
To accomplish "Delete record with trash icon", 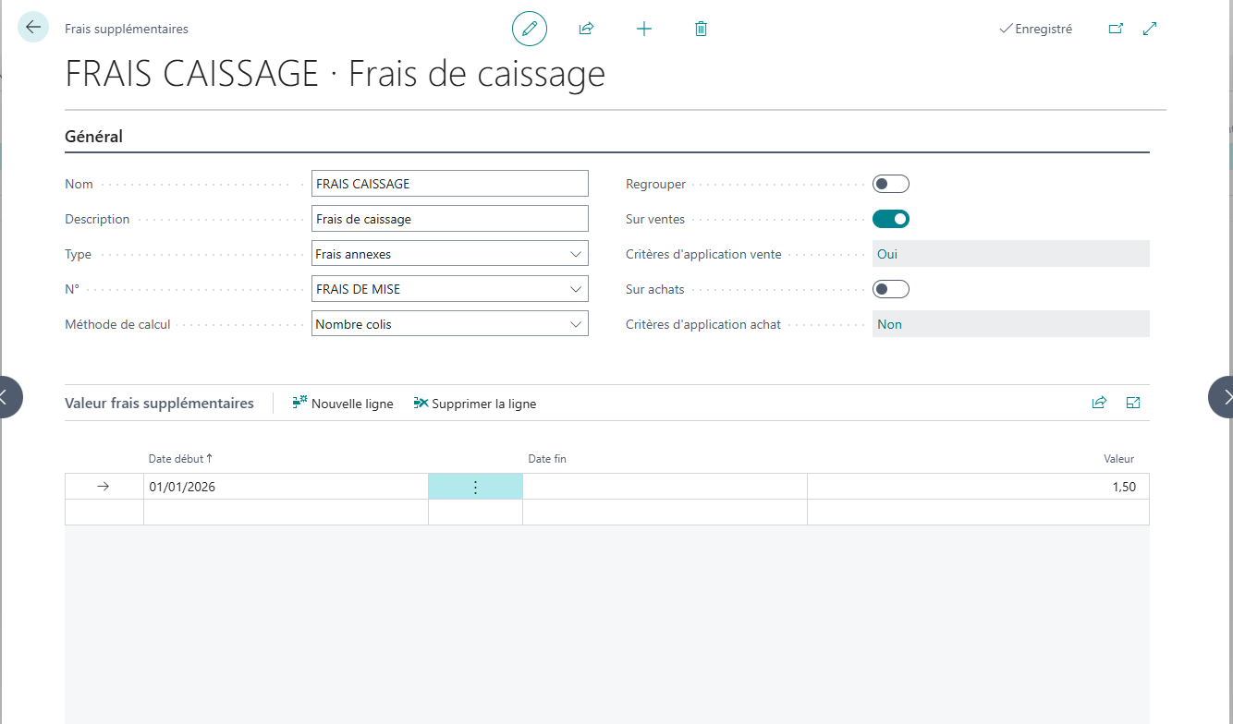I will click(701, 29).
